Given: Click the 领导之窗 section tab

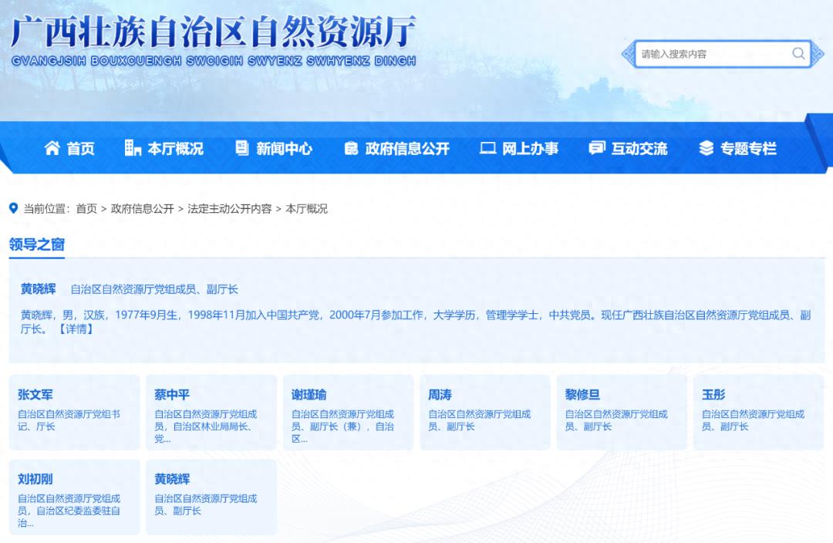Looking at the screenshot, I should (x=37, y=245).
